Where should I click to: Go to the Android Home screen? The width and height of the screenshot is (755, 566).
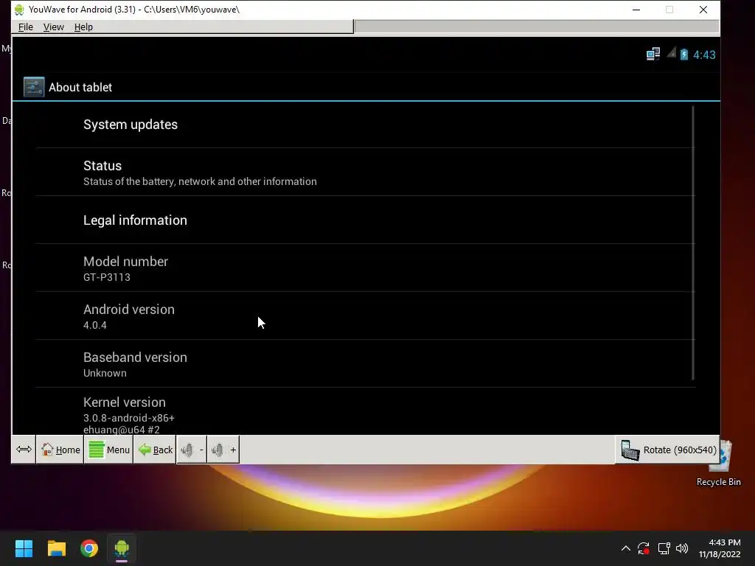(60, 450)
